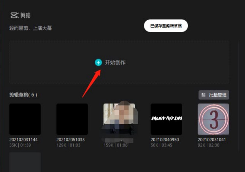Click the batch management list icon
The width and height of the screenshot is (245, 172).
click(x=203, y=95)
